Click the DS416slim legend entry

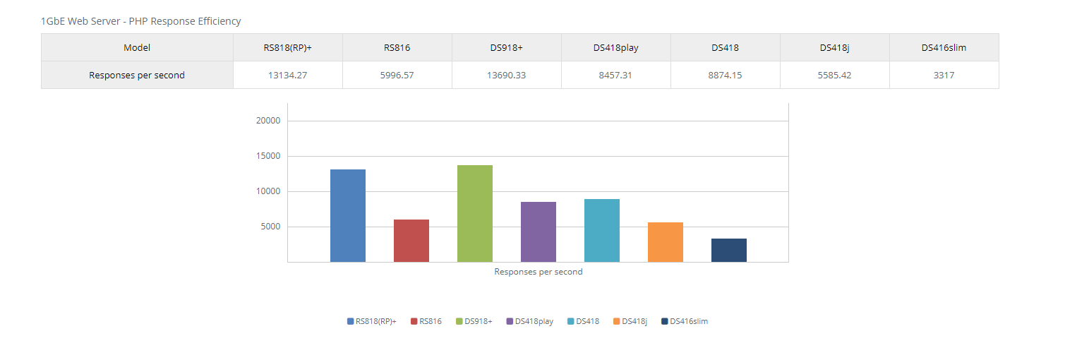[x=685, y=321]
